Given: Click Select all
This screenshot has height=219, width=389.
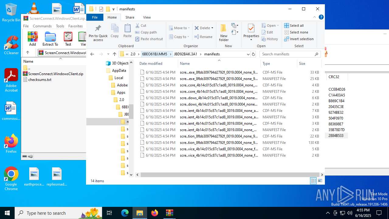Looking at the screenshot, I should point(294,26).
